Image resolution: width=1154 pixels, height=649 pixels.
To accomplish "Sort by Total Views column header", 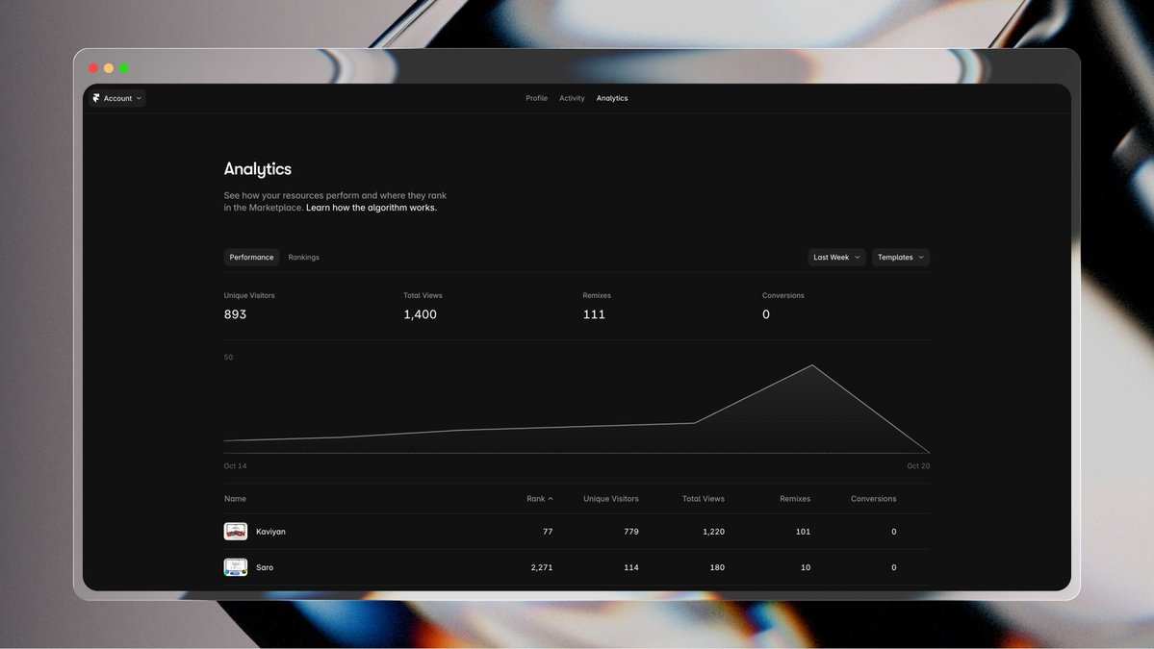I will point(703,498).
